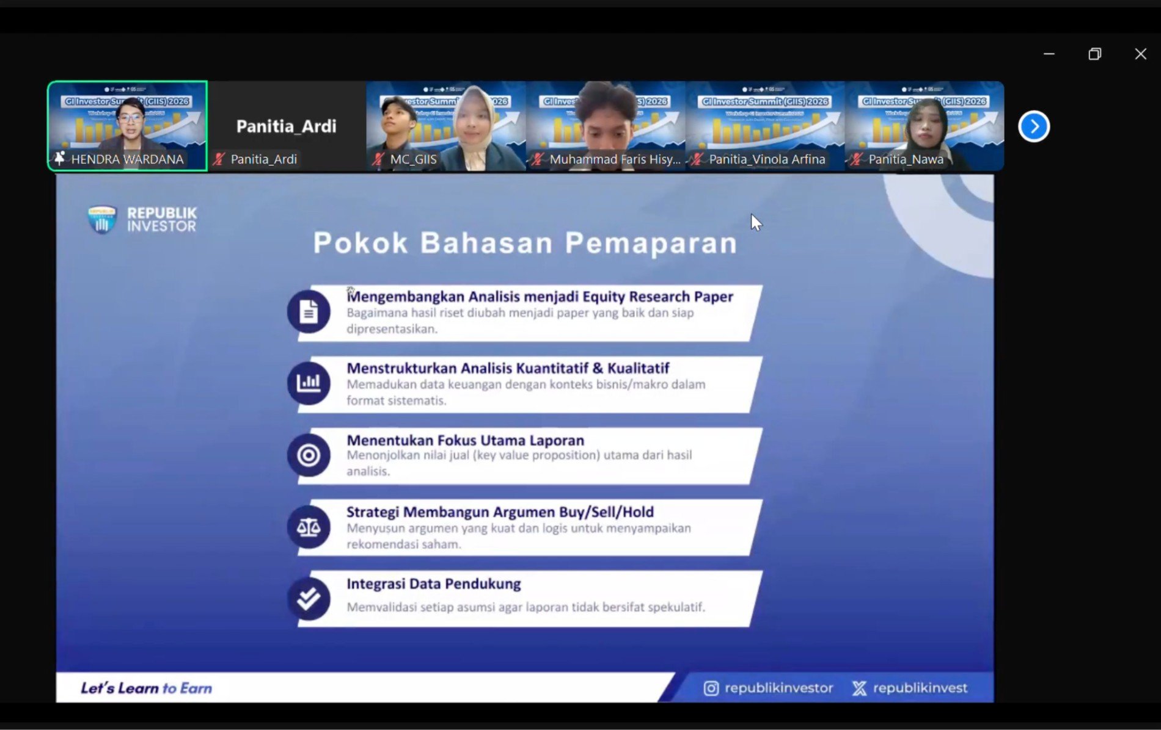Click 'republikinvestor' Instagram handle
The image size is (1161, 730).
(778, 688)
